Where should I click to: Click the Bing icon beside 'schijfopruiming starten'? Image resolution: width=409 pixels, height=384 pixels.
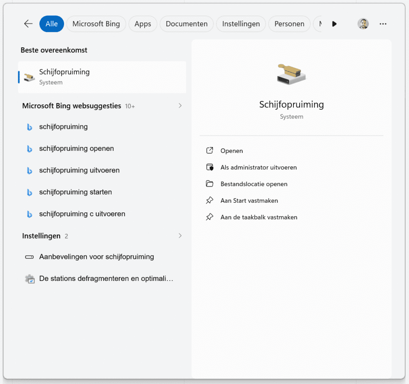click(x=30, y=192)
